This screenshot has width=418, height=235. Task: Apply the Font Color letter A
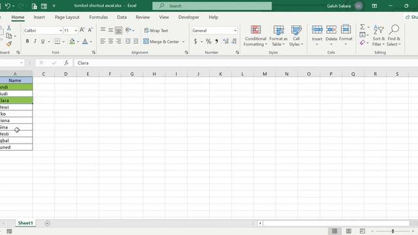[x=85, y=41]
